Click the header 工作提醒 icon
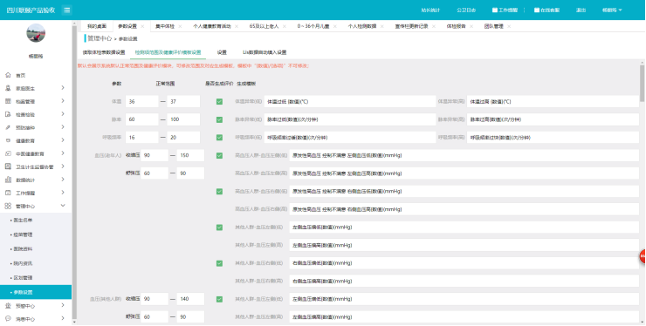 (495, 10)
